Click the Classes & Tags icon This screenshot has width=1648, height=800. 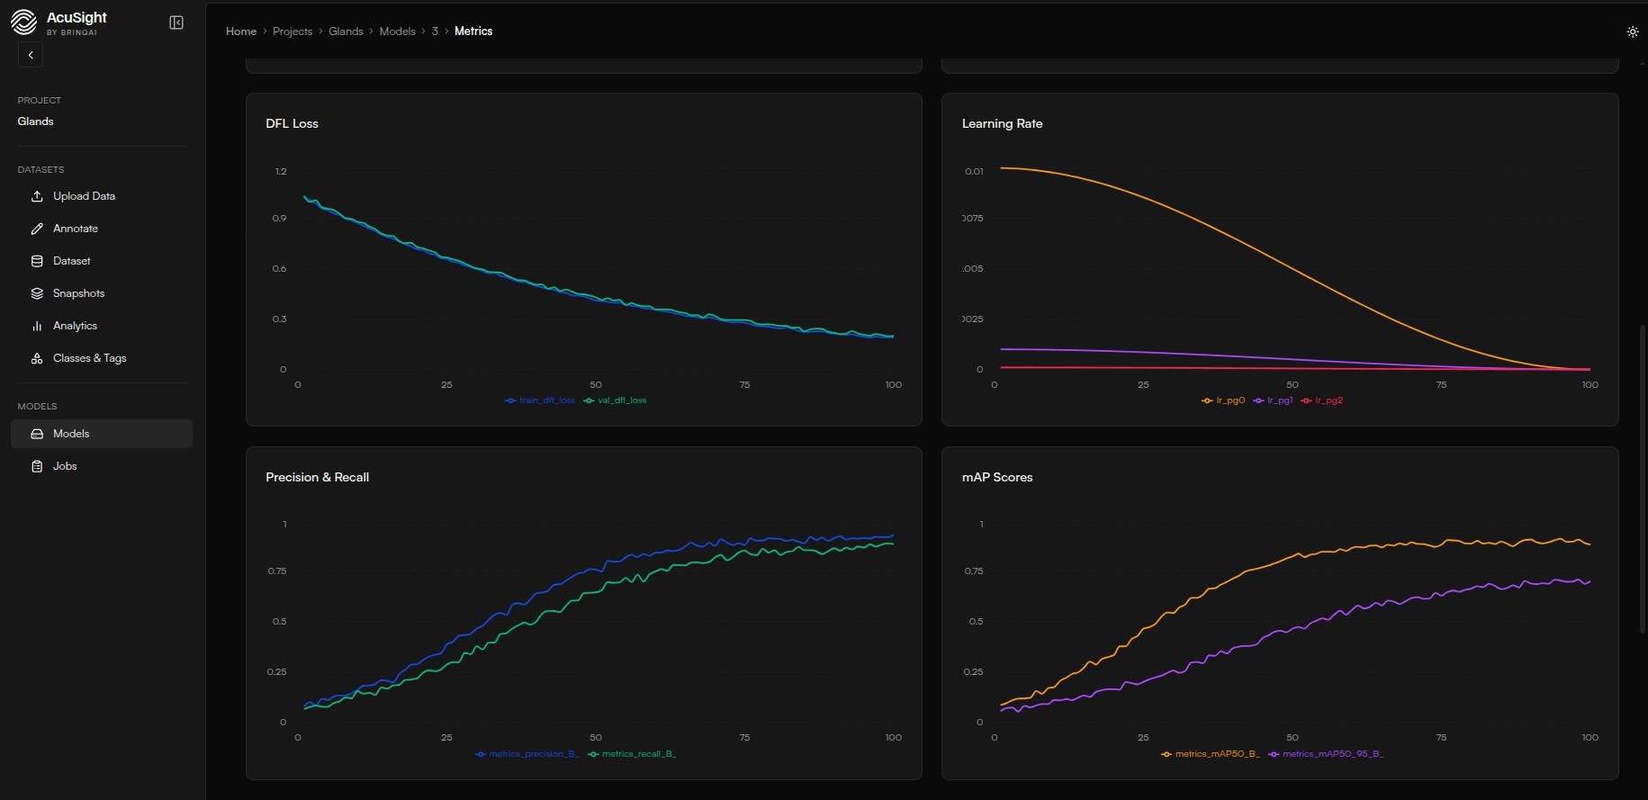point(37,358)
